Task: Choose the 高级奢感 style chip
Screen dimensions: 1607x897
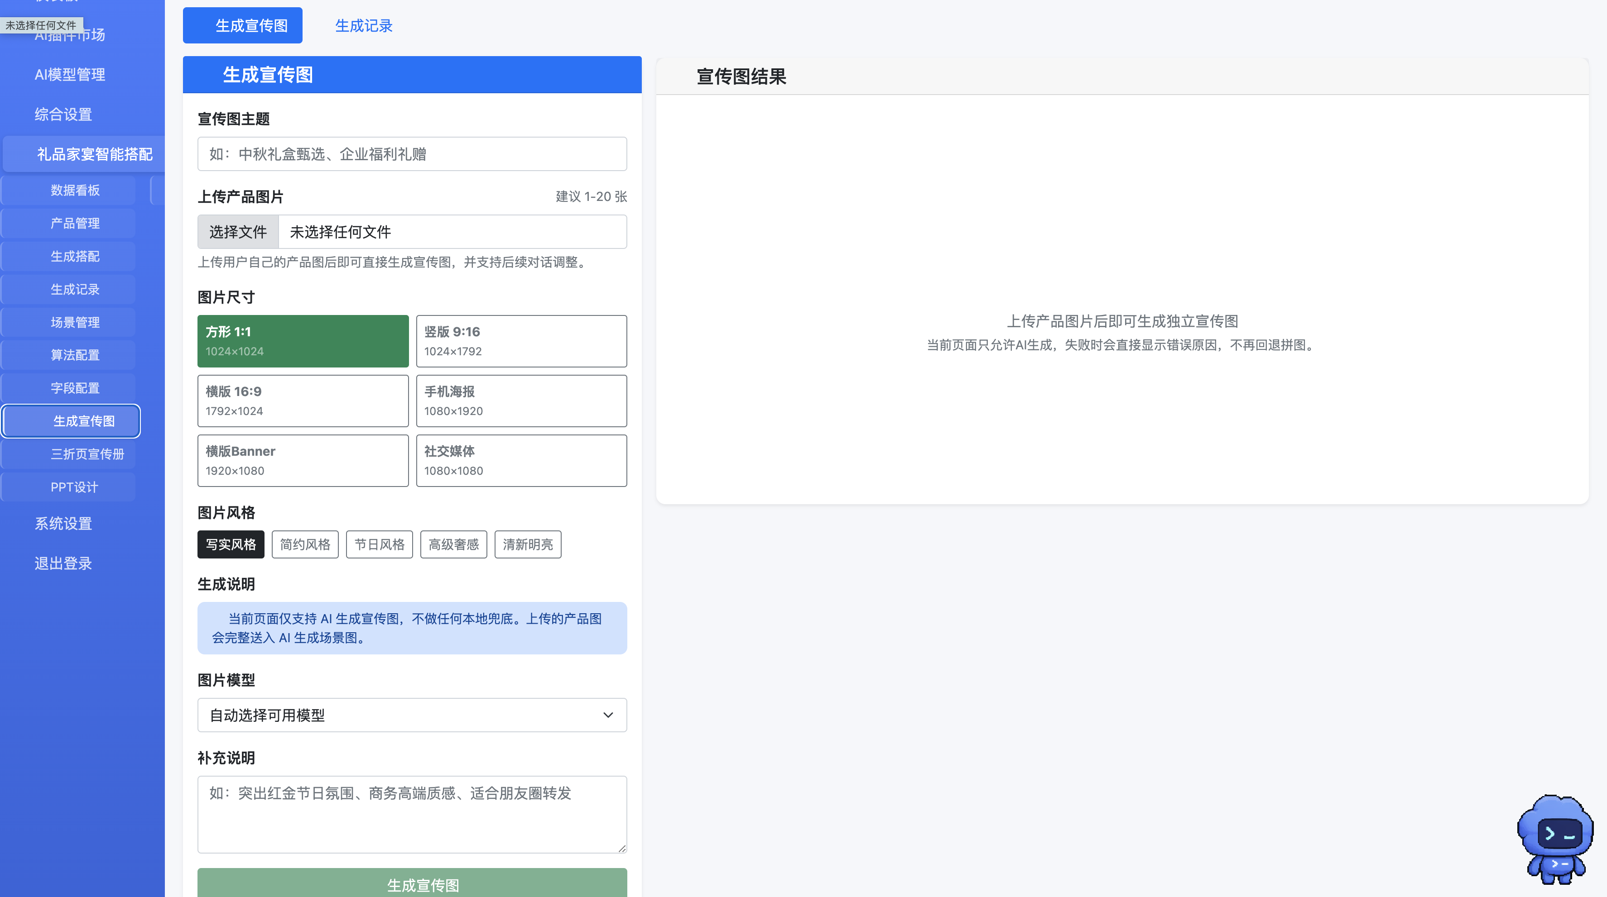Action: pyautogui.click(x=453, y=544)
